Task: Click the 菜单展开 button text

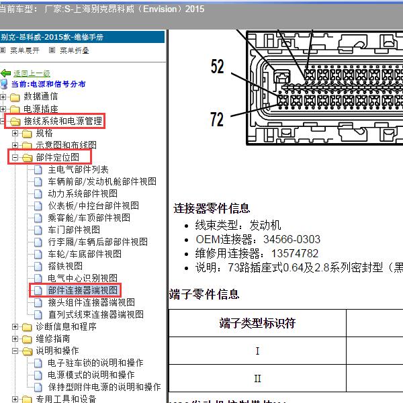Action: coord(25,50)
